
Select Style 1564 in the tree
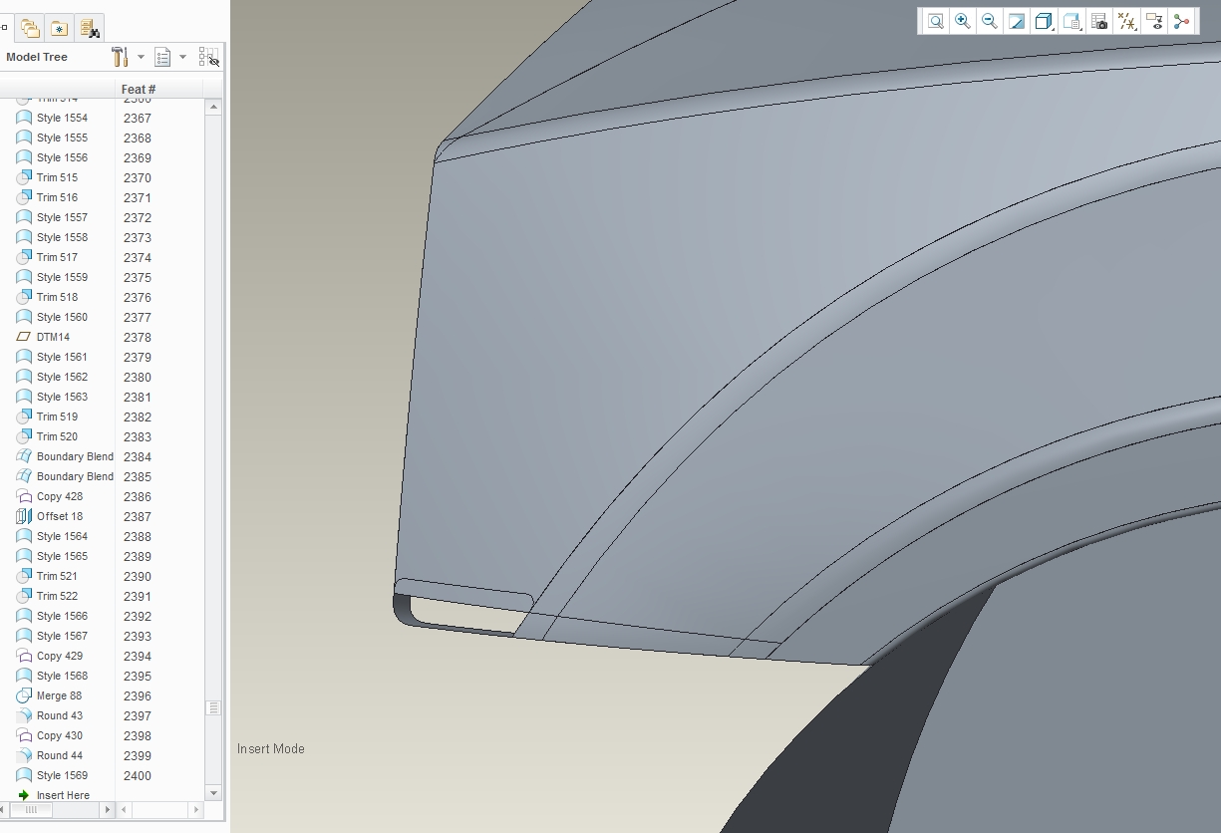(62, 536)
